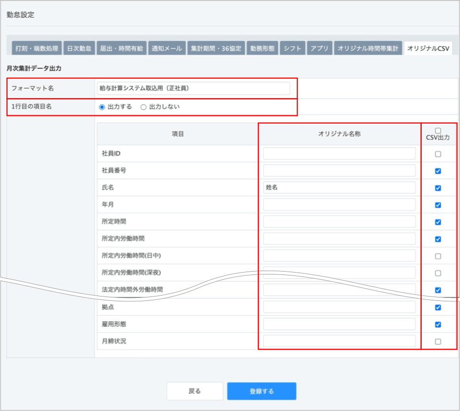Toggle the CSV出力 header select-all checkbox
Viewport: 460px width, 411px height.
pos(438,131)
